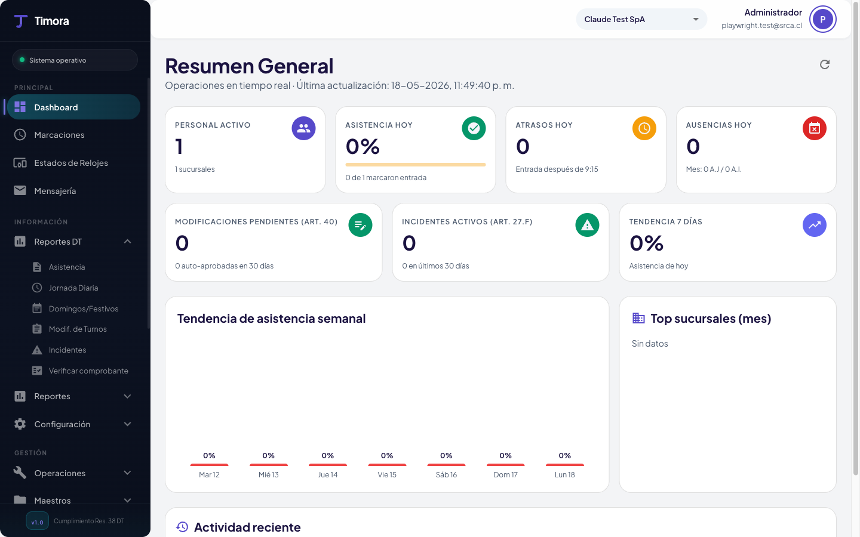Click the Operaciones wrench icon
Image resolution: width=860 pixels, height=537 pixels.
tap(20, 473)
